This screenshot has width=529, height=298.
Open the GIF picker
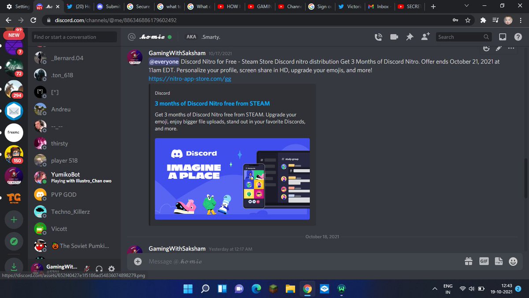point(484,261)
